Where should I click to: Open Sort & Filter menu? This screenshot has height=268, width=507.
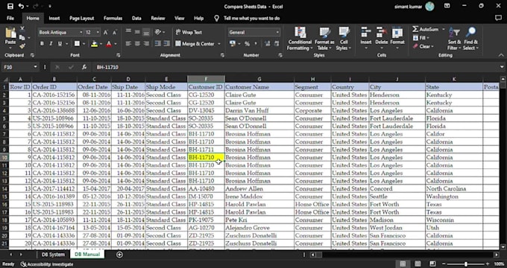pyautogui.click(x=454, y=39)
